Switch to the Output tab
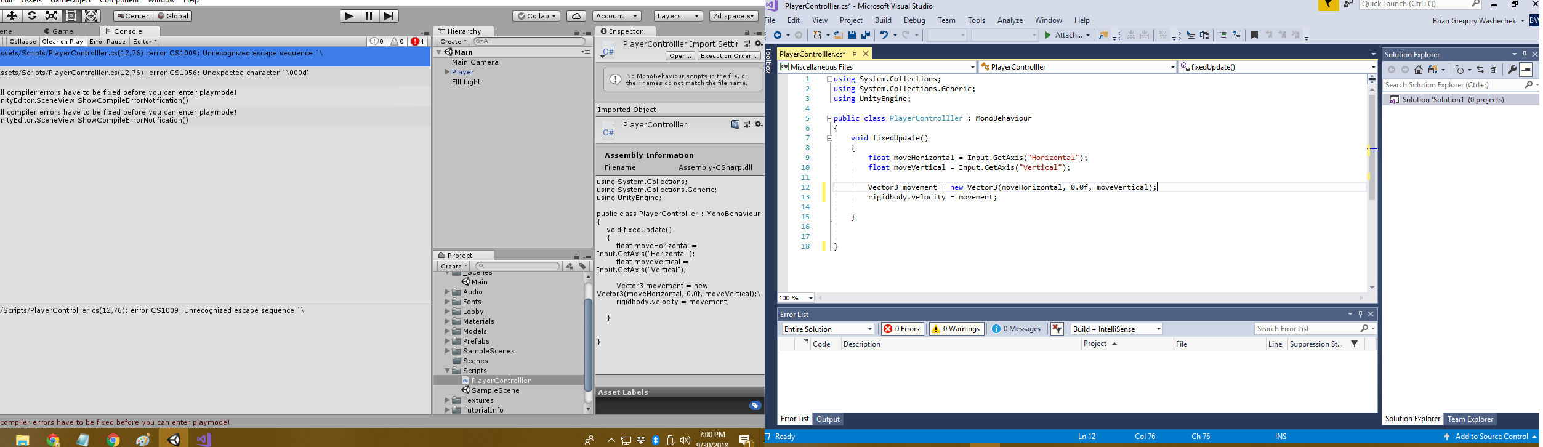The image size is (1543, 447). pyautogui.click(x=828, y=419)
